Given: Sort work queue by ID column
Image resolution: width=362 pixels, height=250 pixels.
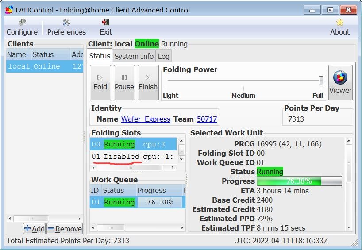Looking at the screenshot, I should pos(96,190).
